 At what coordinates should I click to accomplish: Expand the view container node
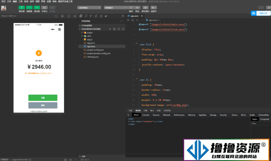pyautogui.click(x=129, y=121)
